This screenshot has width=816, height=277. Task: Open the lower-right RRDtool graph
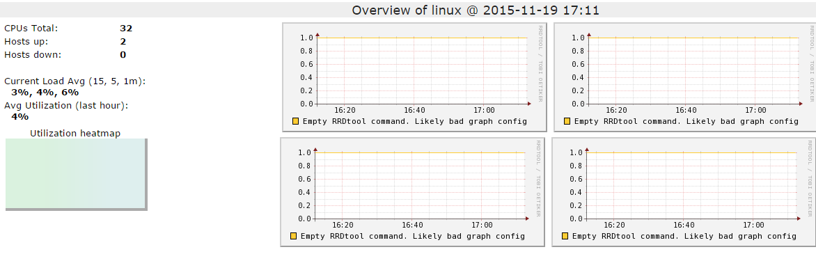click(x=684, y=192)
